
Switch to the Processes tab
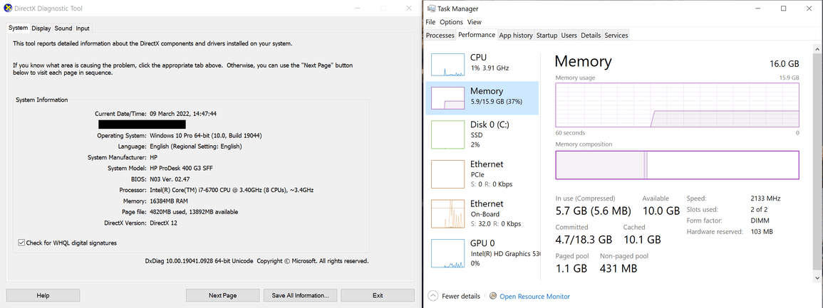point(440,36)
